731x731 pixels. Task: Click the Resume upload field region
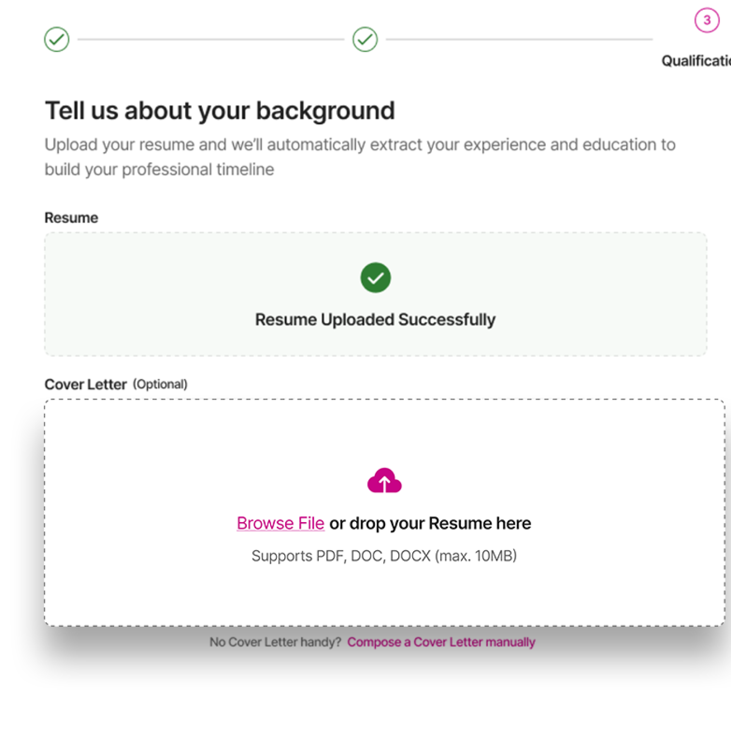pos(375,294)
